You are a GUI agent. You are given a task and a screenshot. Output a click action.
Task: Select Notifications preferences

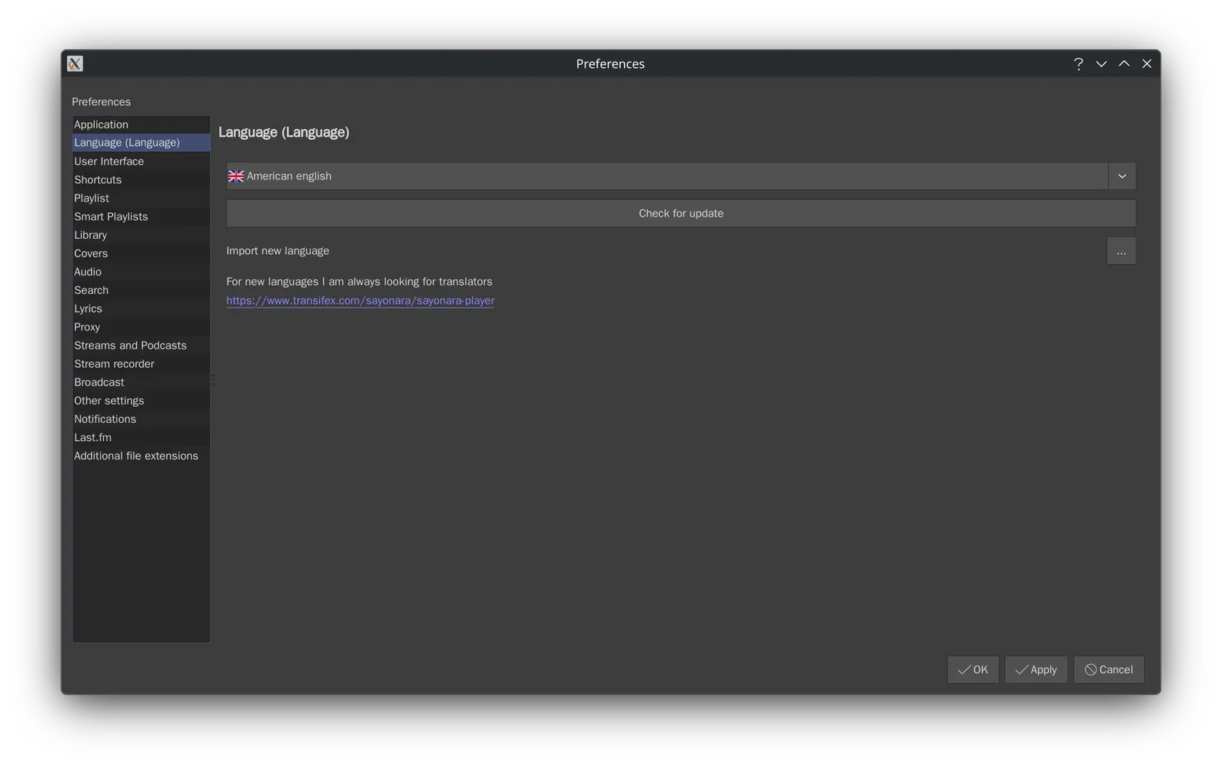tap(141, 419)
